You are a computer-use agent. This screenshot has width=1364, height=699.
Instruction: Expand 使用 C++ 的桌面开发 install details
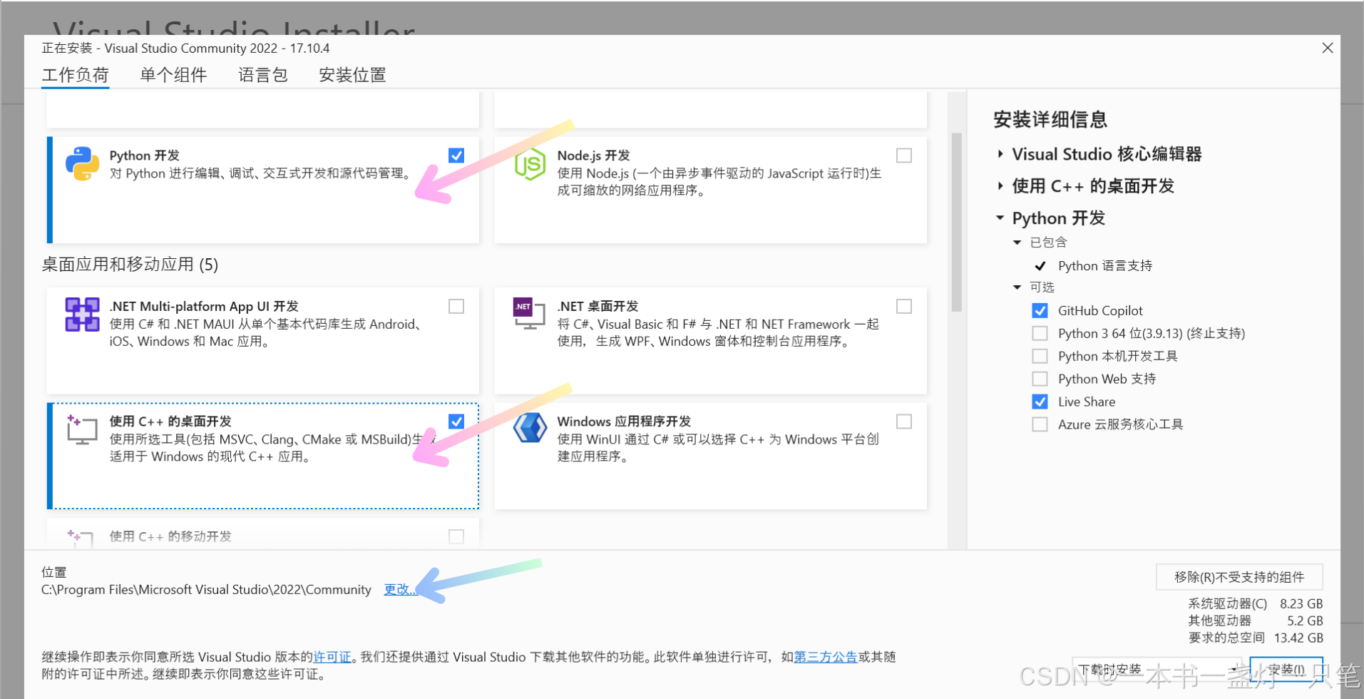1000,186
